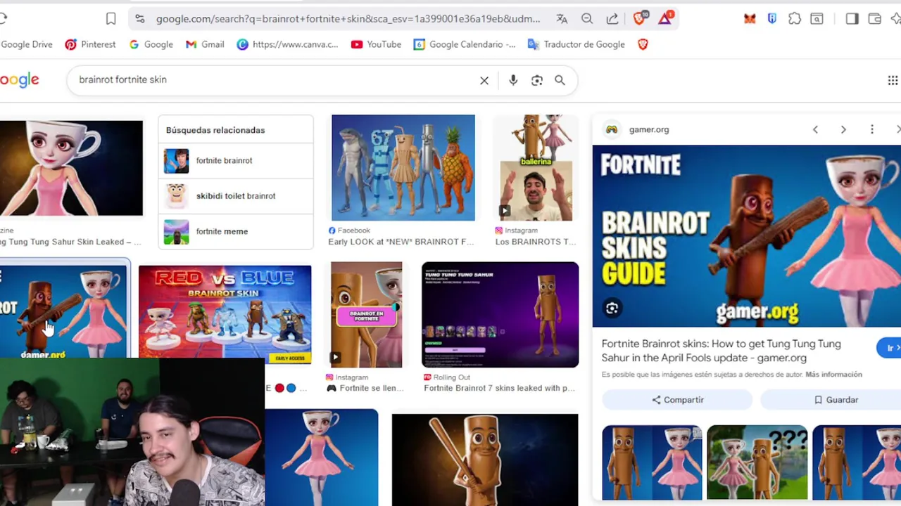The width and height of the screenshot is (901, 506).
Task: Click Fortnite Brainrot 7 skins leaked caption
Action: (x=499, y=388)
